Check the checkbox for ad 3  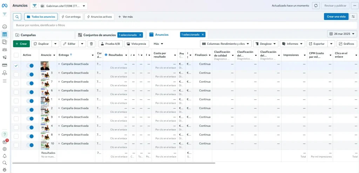pos(16,75)
